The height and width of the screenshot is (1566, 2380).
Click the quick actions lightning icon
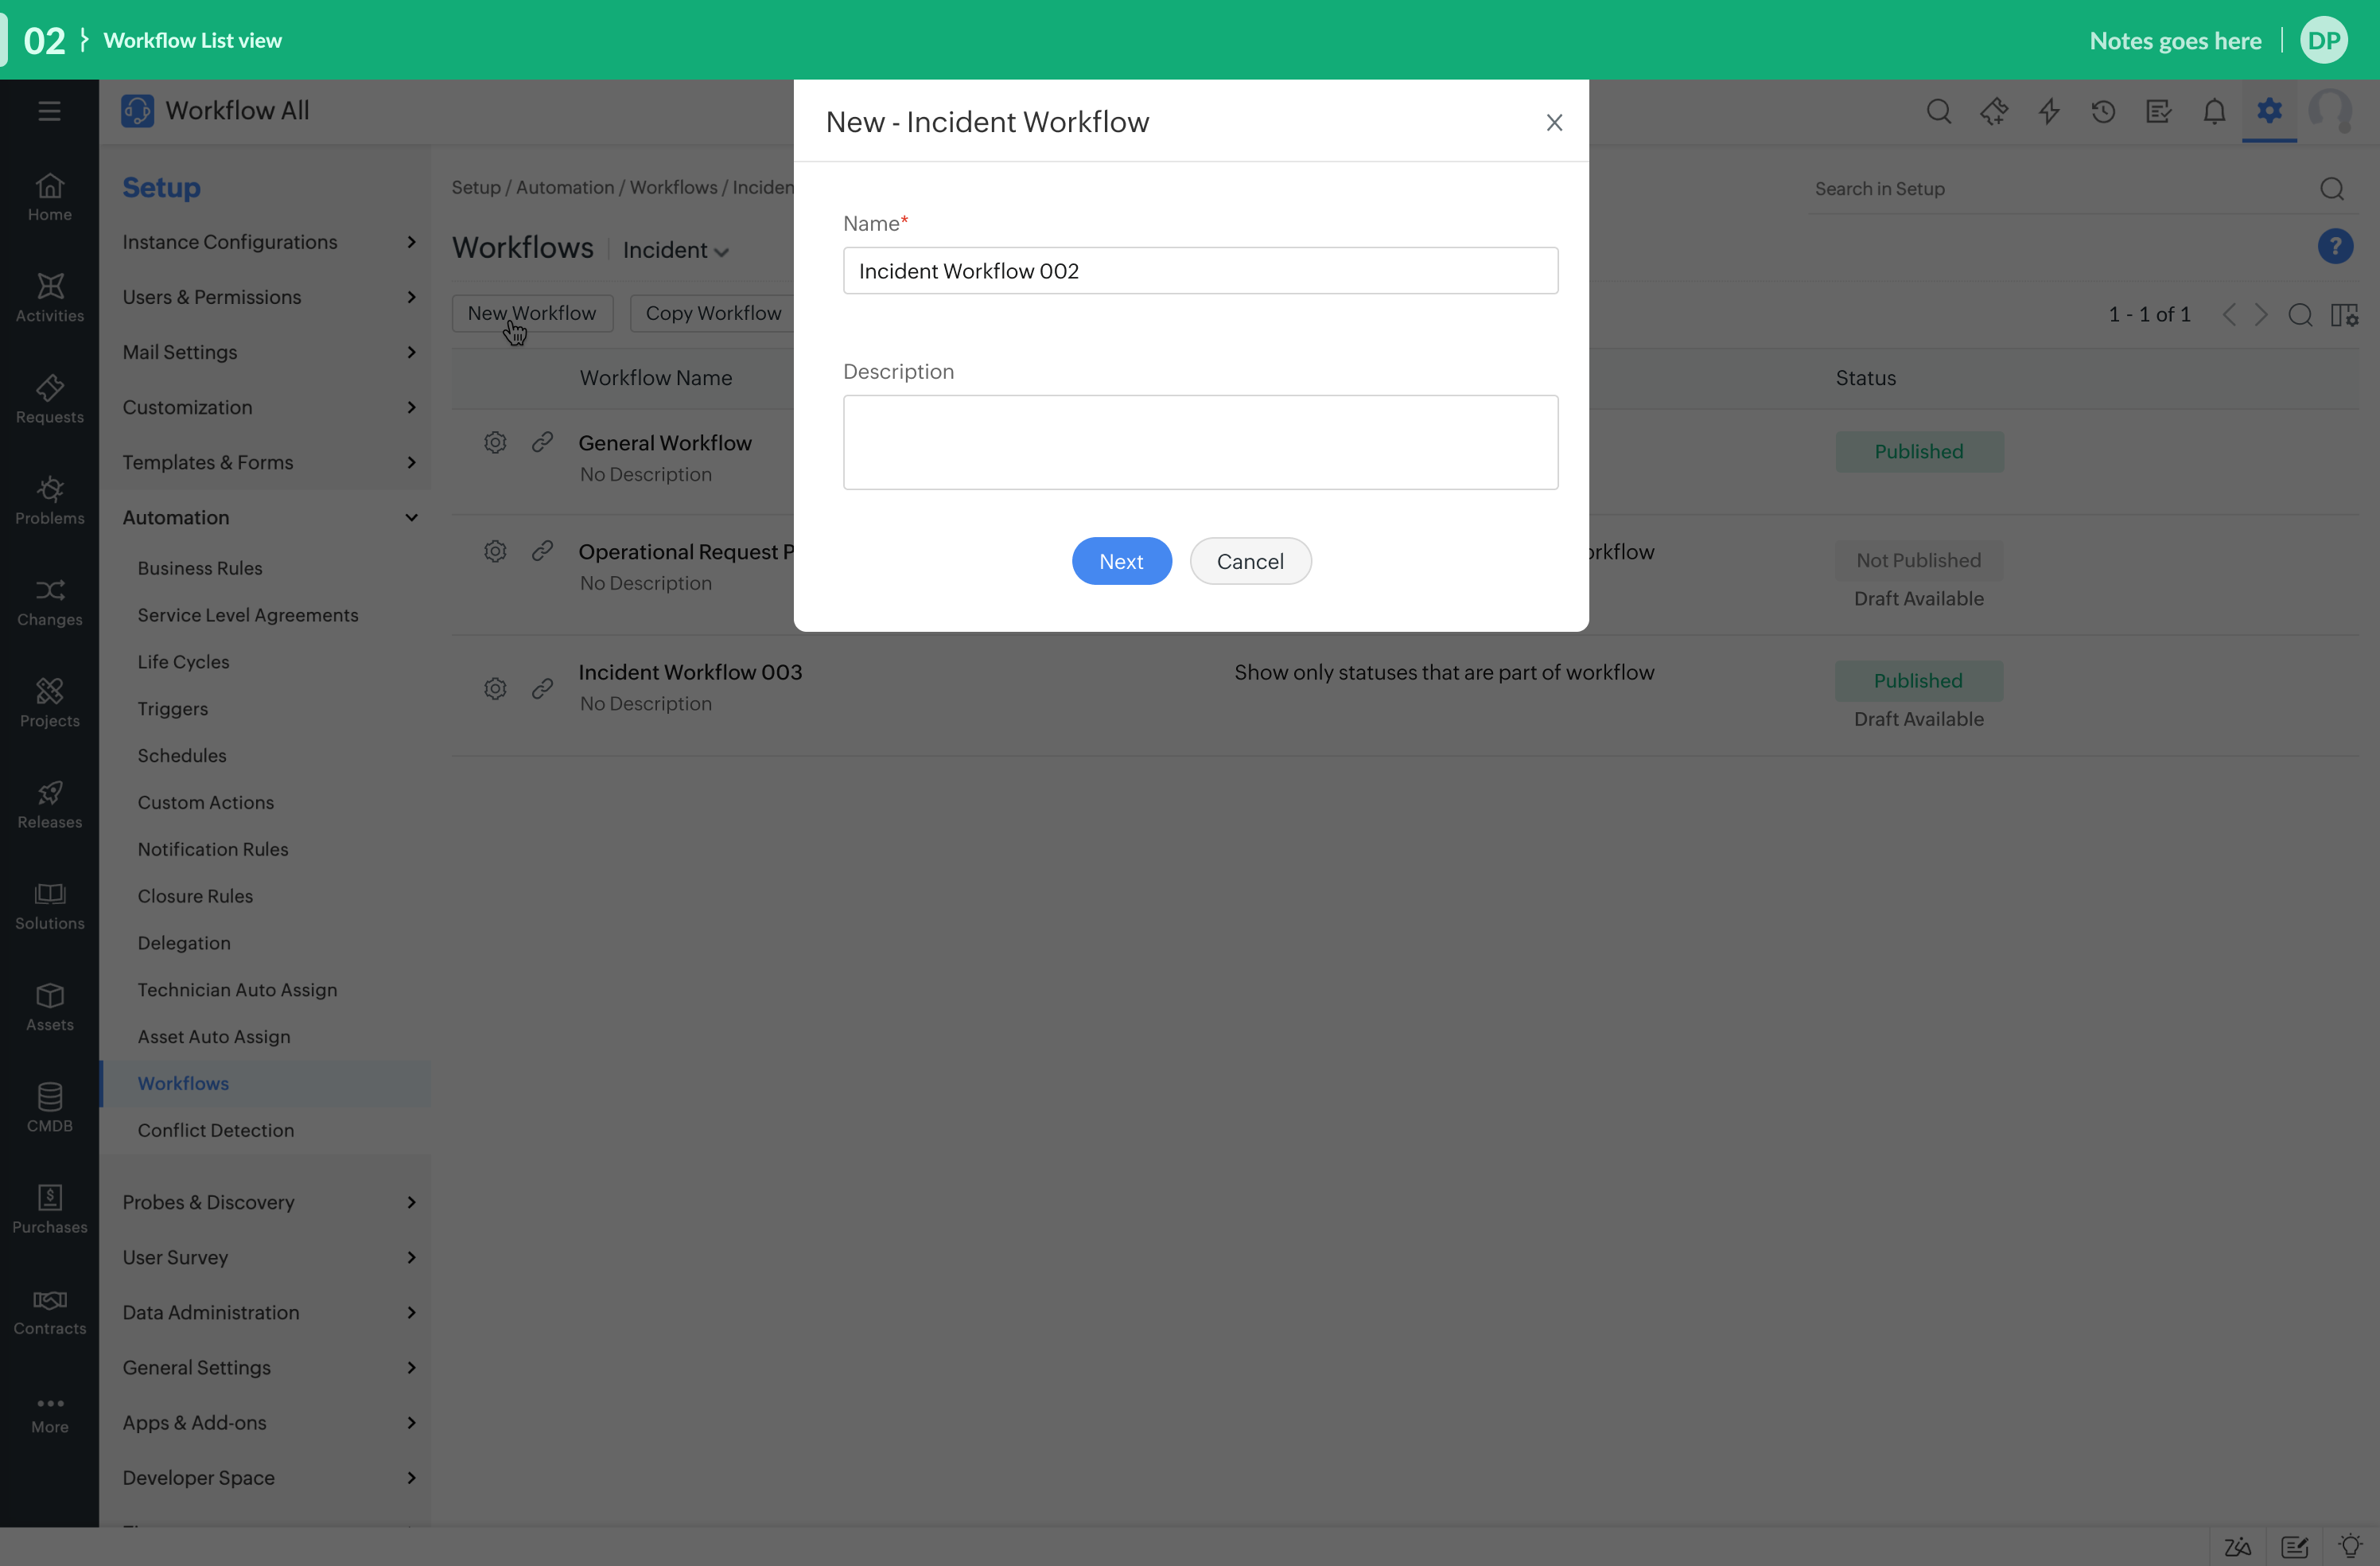[x=2049, y=111]
